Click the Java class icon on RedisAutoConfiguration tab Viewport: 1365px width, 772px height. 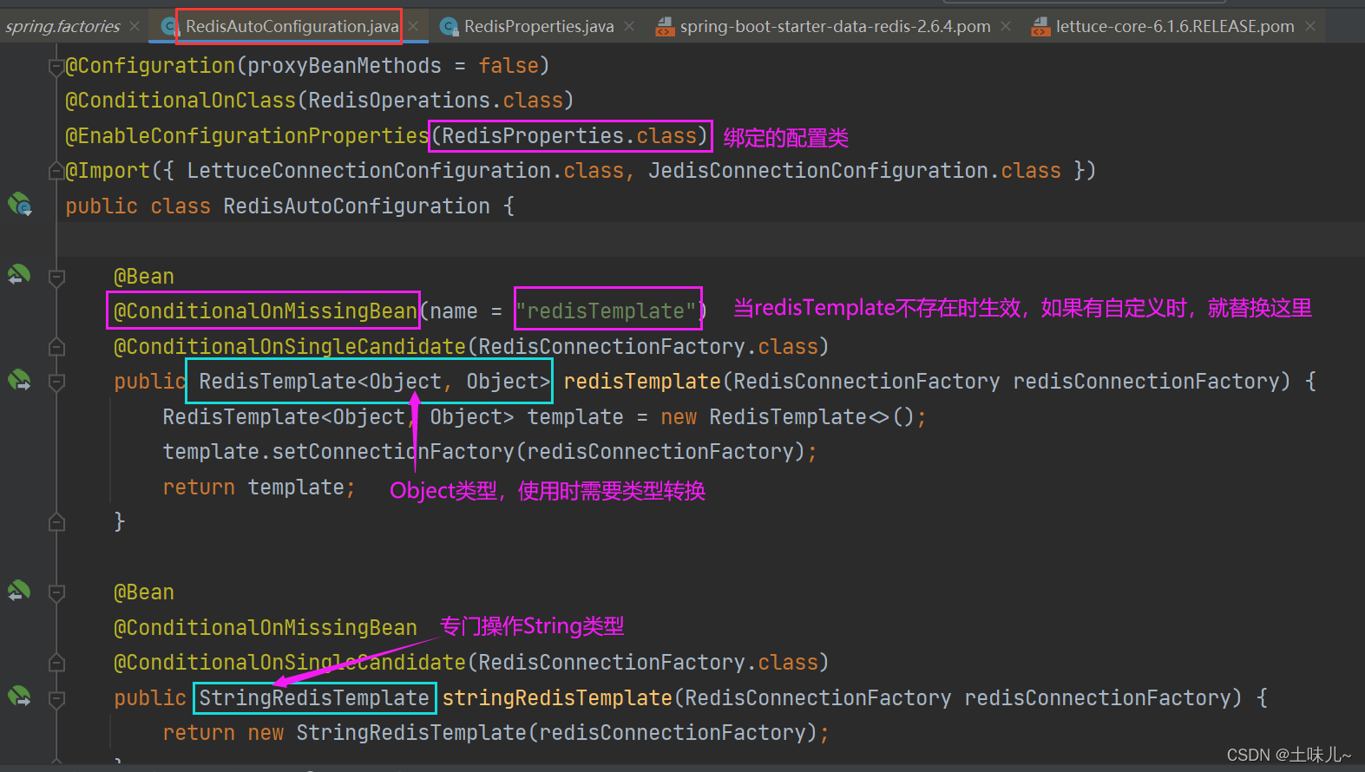click(x=170, y=27)
